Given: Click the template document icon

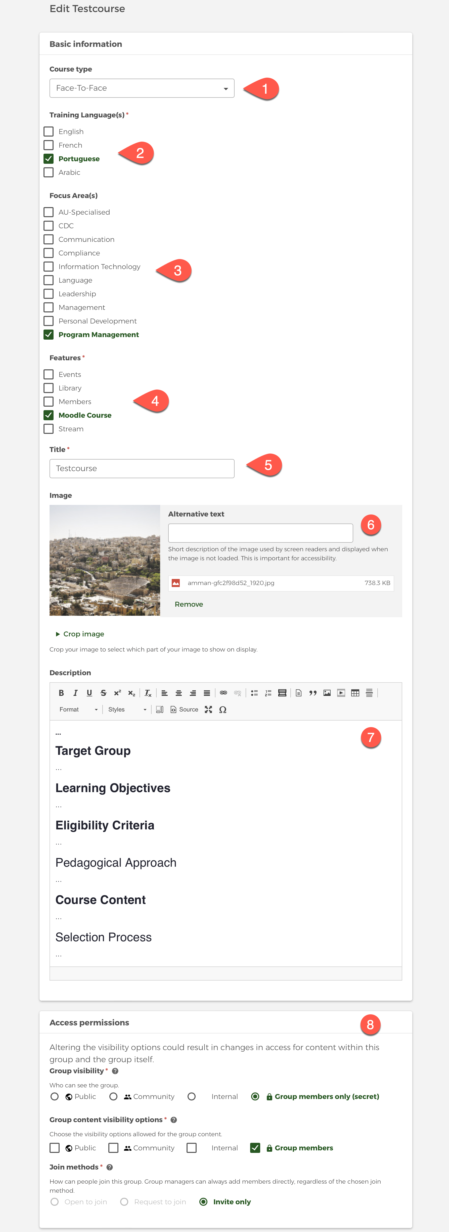Looking at the screenshot, I should click(x=299, y=693).
